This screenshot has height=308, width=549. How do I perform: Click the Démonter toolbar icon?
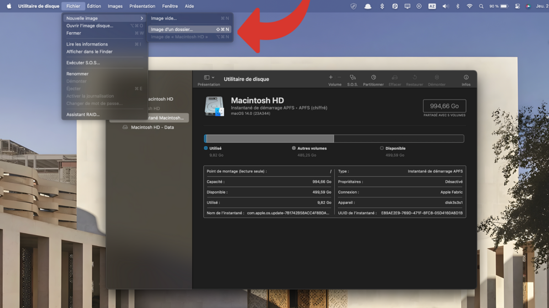point(437,78)
